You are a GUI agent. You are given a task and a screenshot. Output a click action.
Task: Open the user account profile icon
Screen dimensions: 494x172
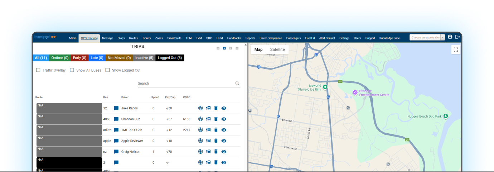[450, 37]
